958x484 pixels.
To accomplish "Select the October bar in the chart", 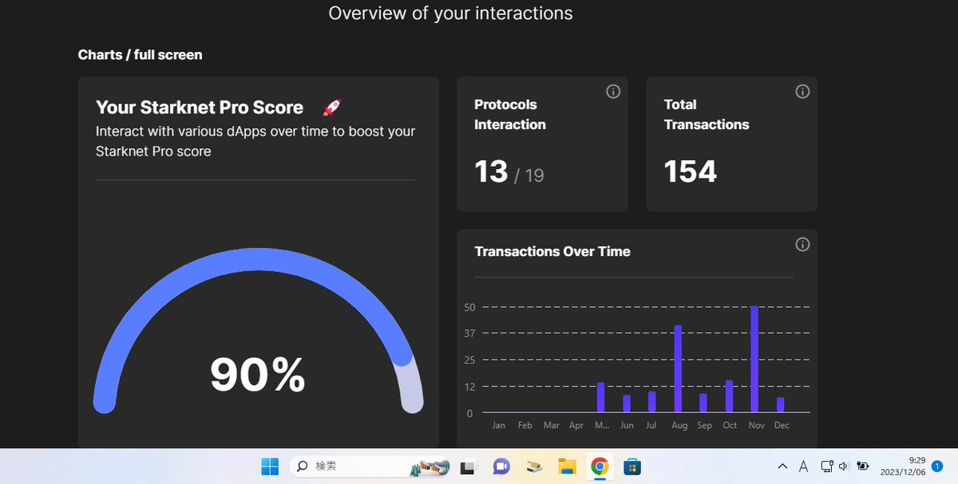I will pos(729,396).
